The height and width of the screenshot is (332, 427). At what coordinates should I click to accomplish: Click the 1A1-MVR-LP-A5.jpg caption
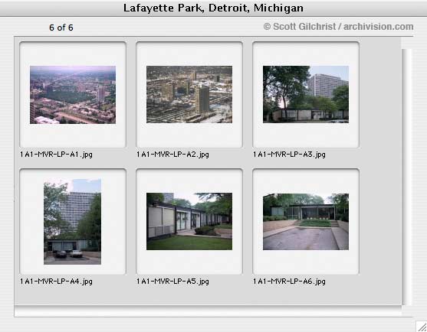point(172,282)
